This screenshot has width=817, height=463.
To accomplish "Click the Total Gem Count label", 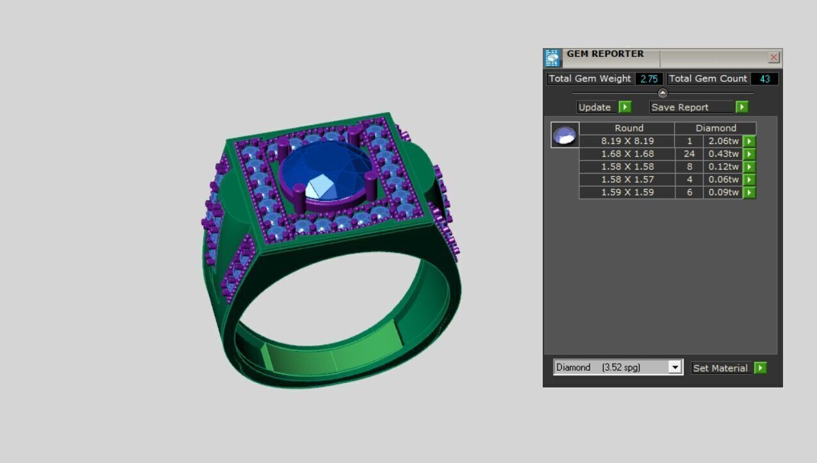I will (x=708, y=79).
